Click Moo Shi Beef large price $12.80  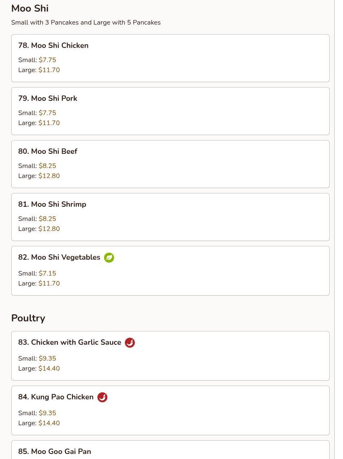click(x=49, y=176)
